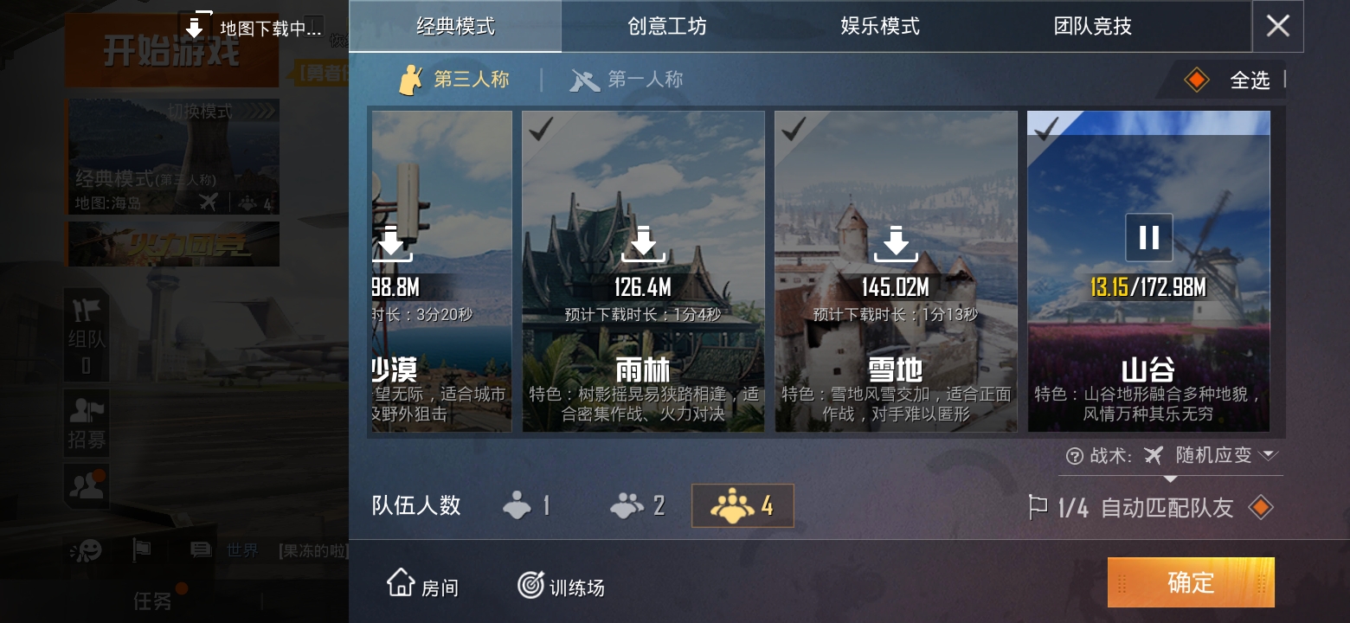Toggle 全选 select-all diamond
The height and width of the screenshot is (623, 1350).
[x=1197, y=80]
